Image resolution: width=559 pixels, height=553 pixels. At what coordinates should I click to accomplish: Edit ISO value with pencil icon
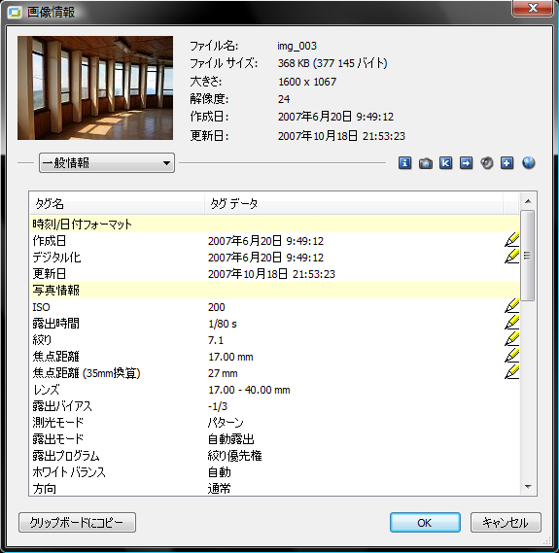click(x=512, y=306)
